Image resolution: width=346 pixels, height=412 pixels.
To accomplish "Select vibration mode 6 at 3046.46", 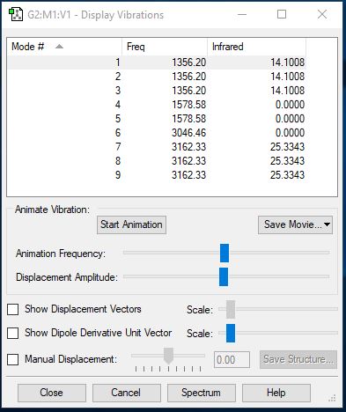I will point(157,133).
